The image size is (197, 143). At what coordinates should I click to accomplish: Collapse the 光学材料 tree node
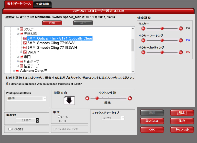(x=18, y=34)
